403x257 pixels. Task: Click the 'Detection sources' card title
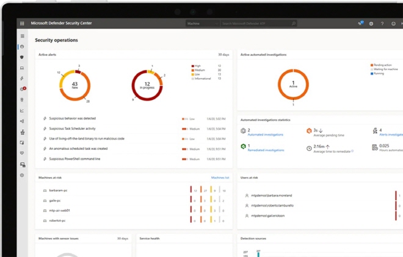253,239
